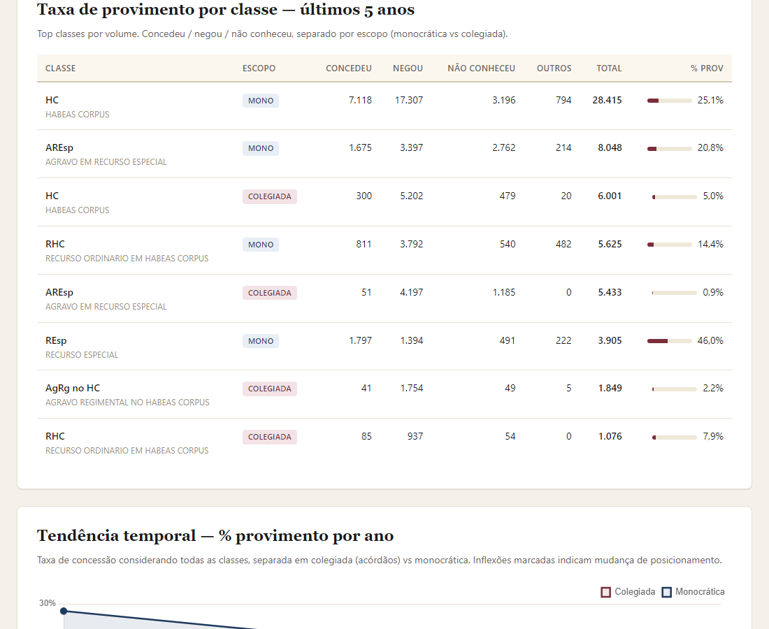Select the MONO badge in the AREsp row
Screen dimensions: 769x629
[261, 148]
